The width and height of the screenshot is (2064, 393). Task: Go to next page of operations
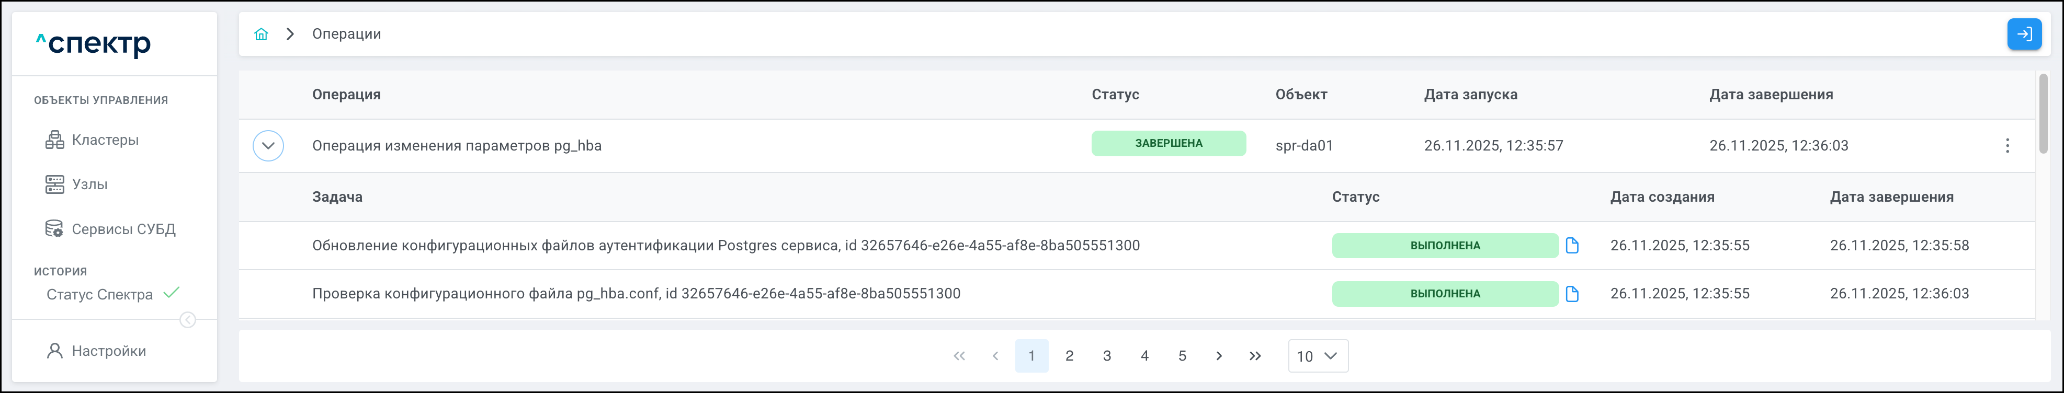[x=1219, y=356]
